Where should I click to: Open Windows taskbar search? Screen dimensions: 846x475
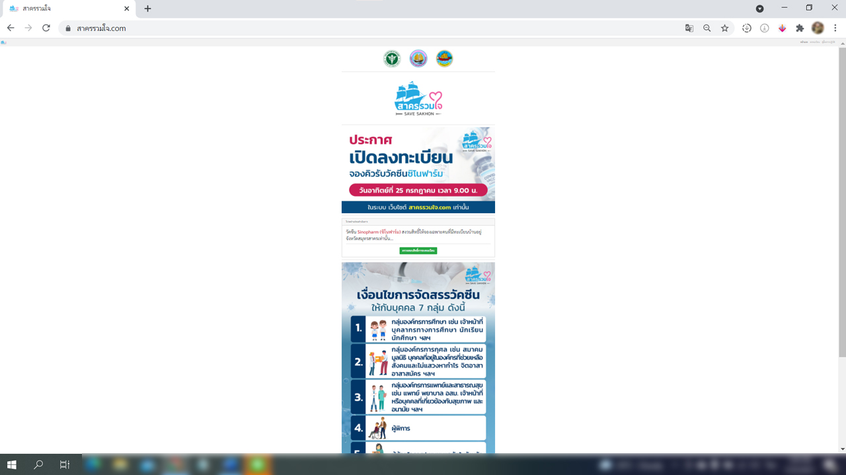[38, 464]
